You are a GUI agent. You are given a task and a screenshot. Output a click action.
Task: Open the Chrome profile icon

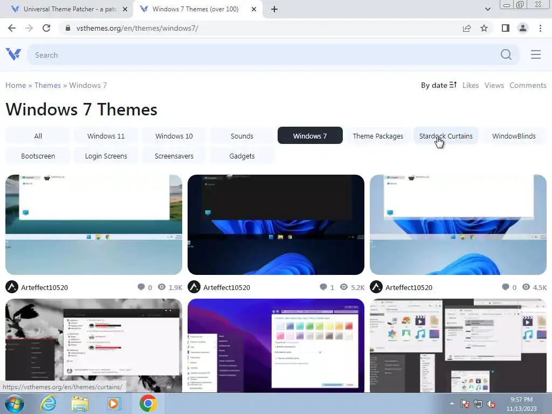[523, 28]
